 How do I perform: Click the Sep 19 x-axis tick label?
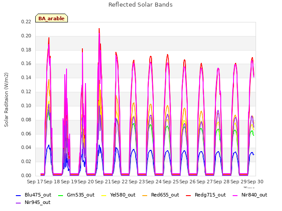coord(69,182)
